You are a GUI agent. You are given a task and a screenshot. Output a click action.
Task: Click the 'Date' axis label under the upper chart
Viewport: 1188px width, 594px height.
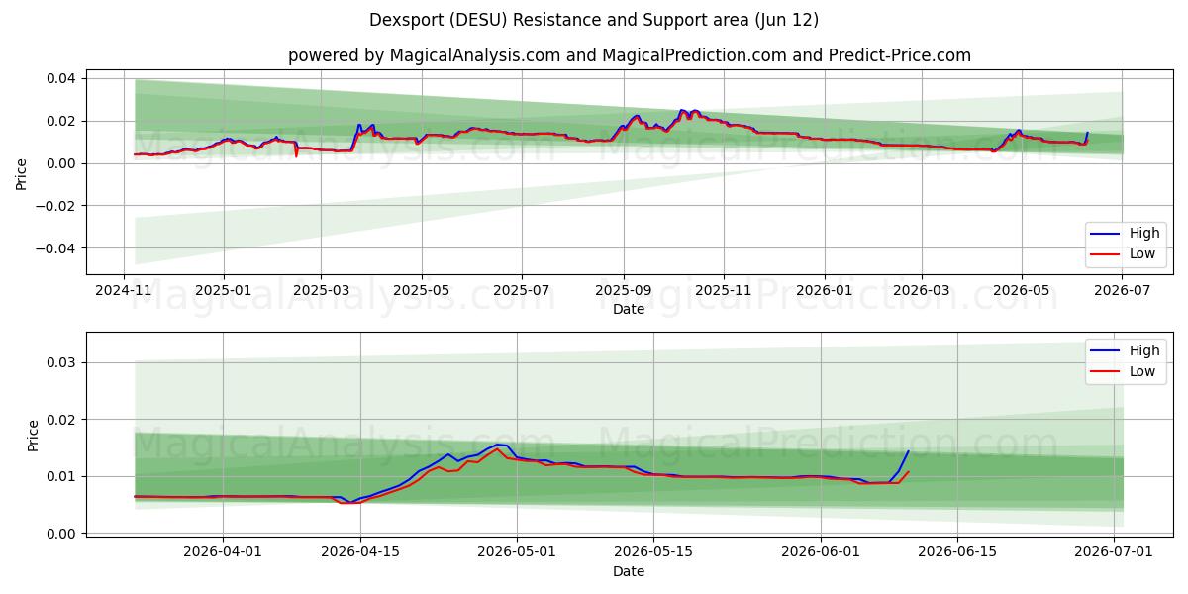click(x=629, y=309)
